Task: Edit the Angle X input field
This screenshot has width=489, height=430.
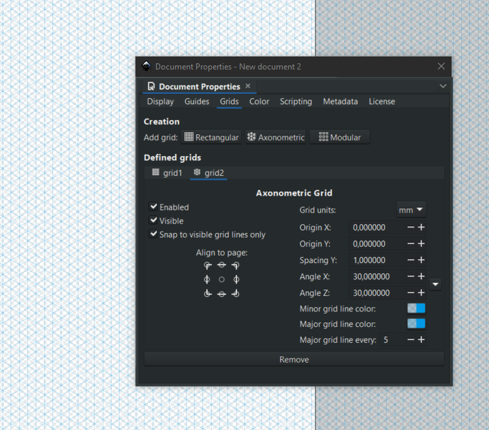Action: (x=378, y=277)
